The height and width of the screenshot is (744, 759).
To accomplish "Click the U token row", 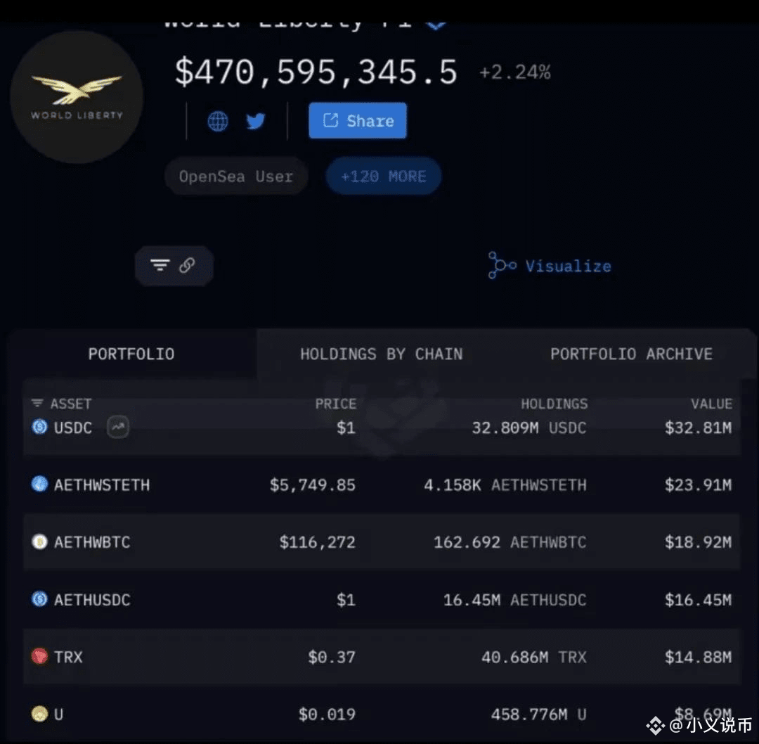I will click(382, 714).
